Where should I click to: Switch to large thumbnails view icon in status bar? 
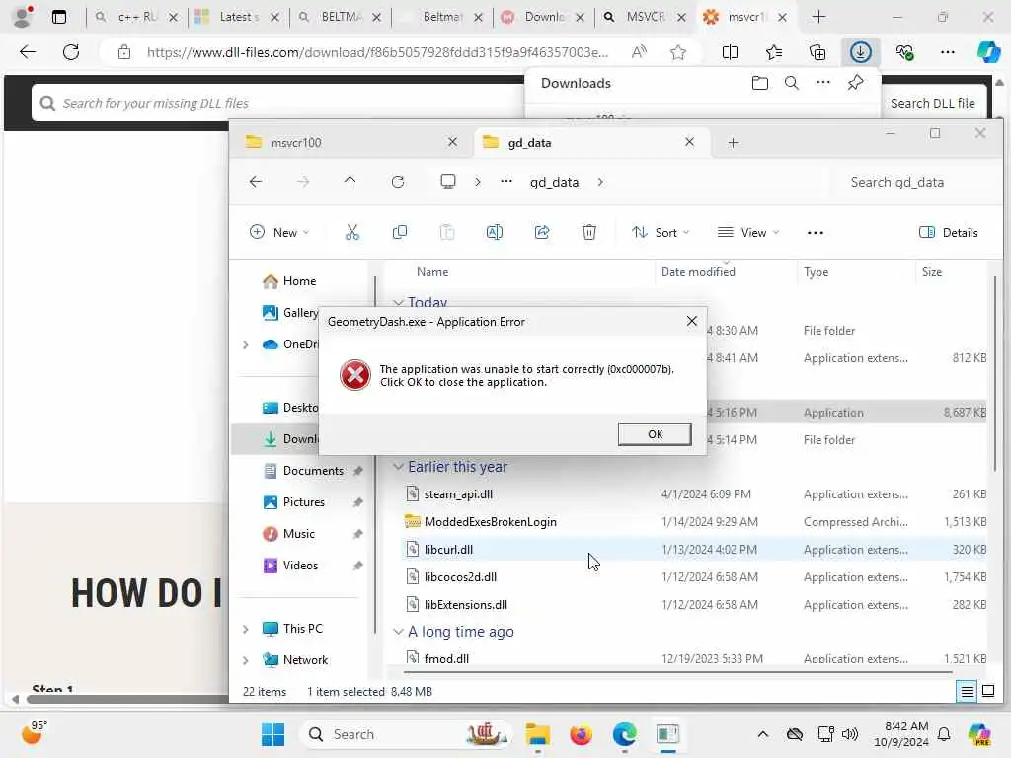tap(987, 692)
